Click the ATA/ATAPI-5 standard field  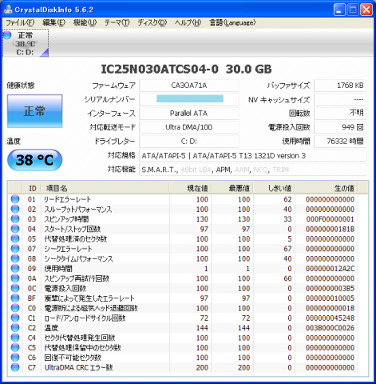tap(253, 155)
